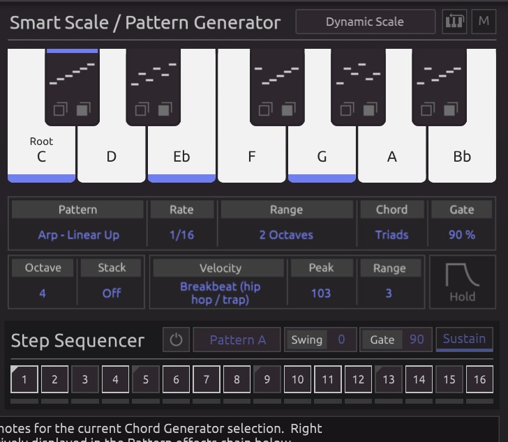The image size is (508, 442).
Task: Click the Swing value field
Action: (341, 340)
